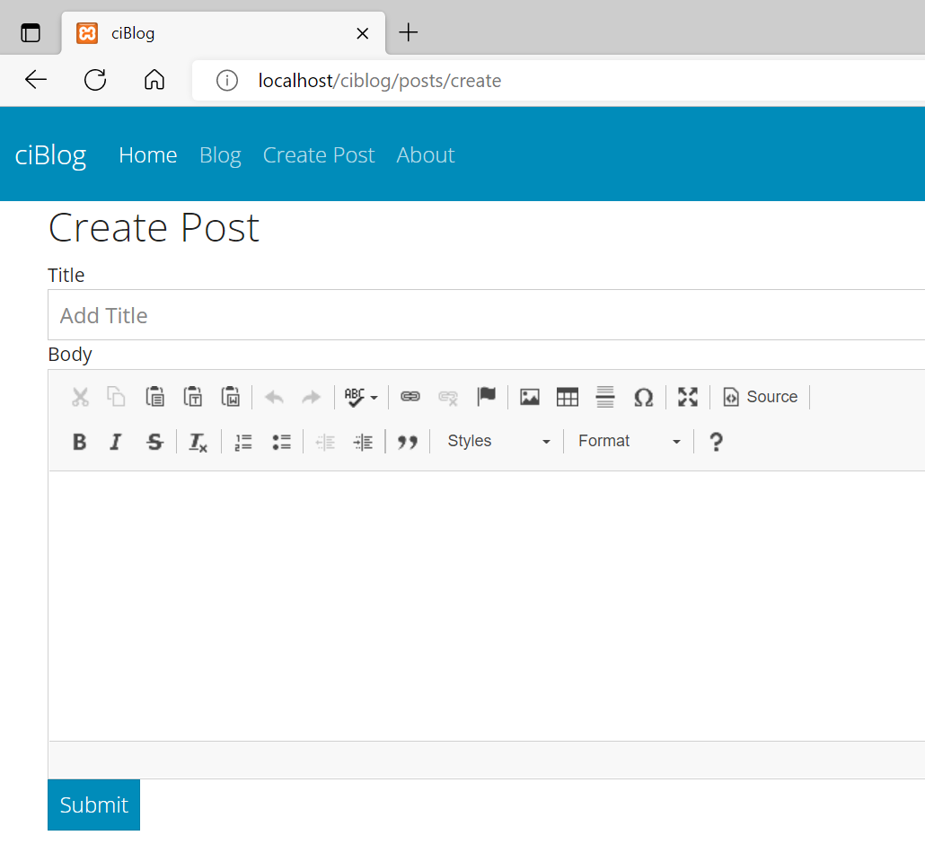Toggle numbered list
Screen dimensions: 925x844
click(243, 442)
